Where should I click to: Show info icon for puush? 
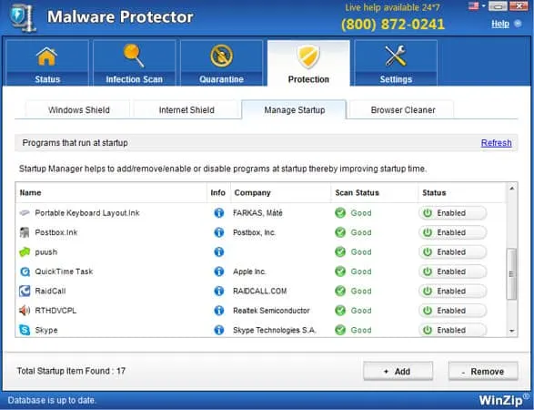pos(219,251)
